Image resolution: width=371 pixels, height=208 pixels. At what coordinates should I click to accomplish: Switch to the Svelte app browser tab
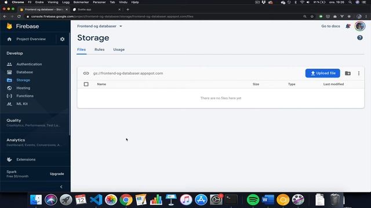coord(96,10)
